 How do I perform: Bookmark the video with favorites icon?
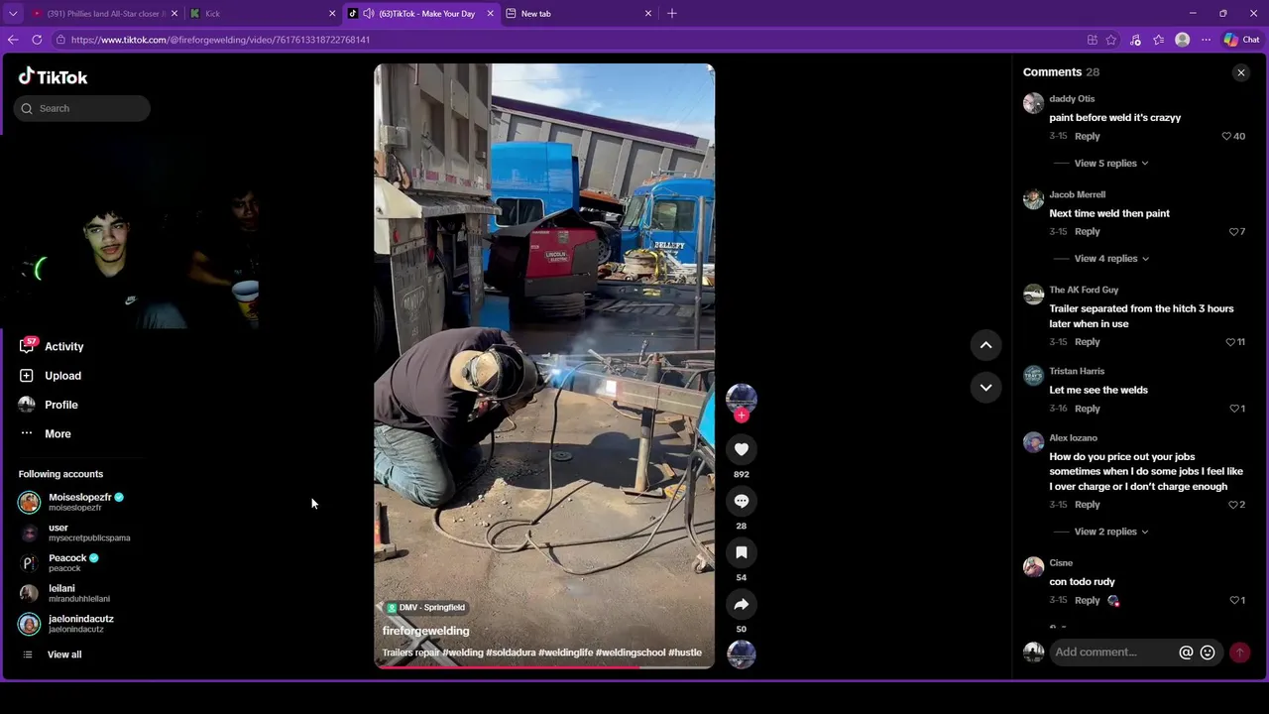741,552
